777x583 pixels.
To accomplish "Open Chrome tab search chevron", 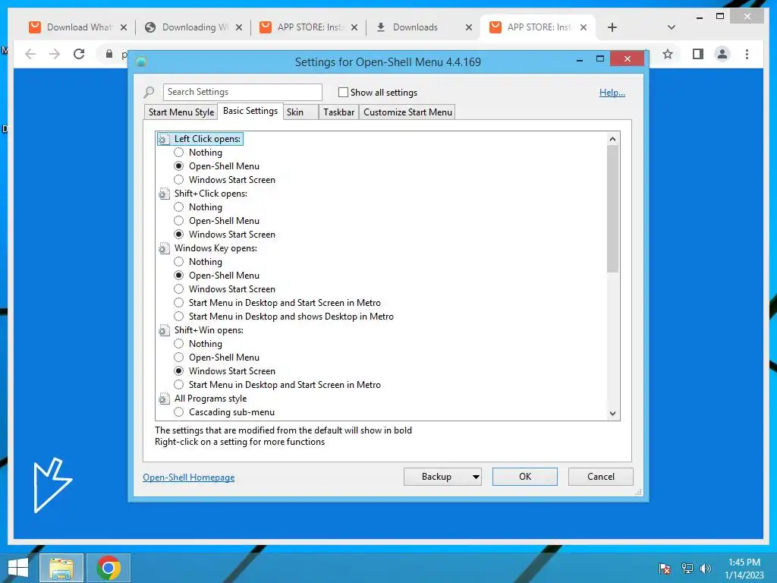I will [x=672, y=27].
